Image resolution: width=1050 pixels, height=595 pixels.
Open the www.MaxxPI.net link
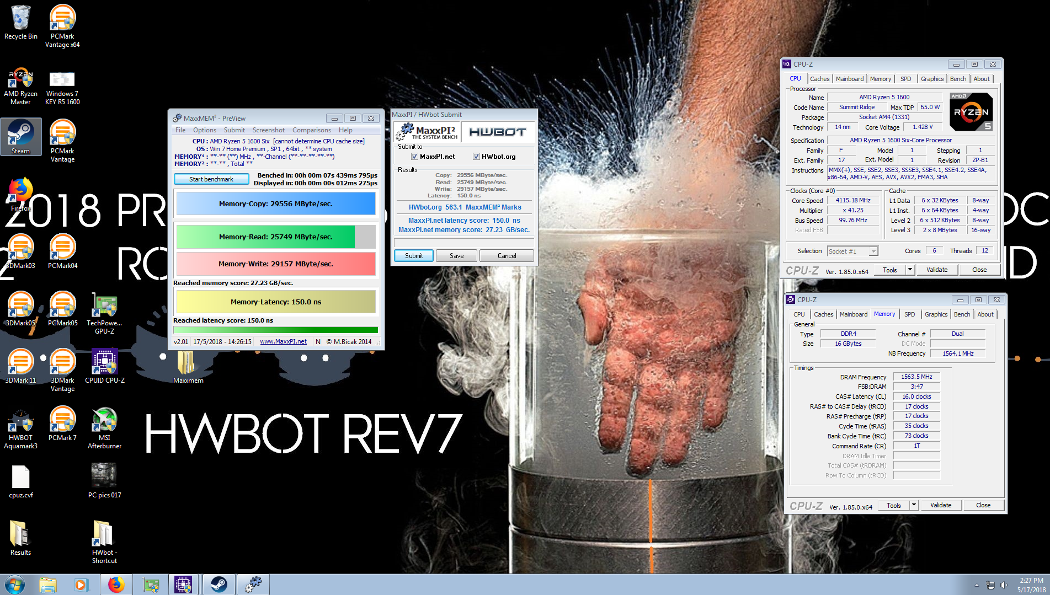tap(283, 341)
